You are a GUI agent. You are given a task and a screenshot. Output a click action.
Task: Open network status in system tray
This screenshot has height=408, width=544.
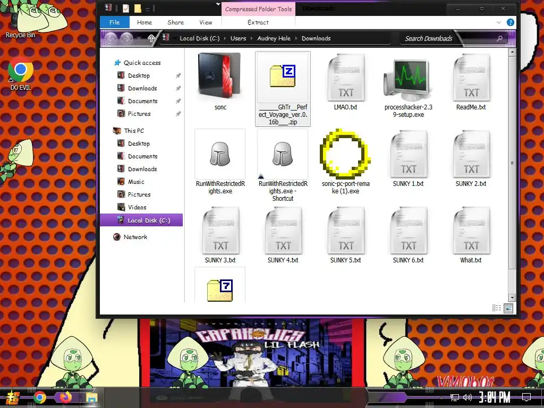click(455, 397)
